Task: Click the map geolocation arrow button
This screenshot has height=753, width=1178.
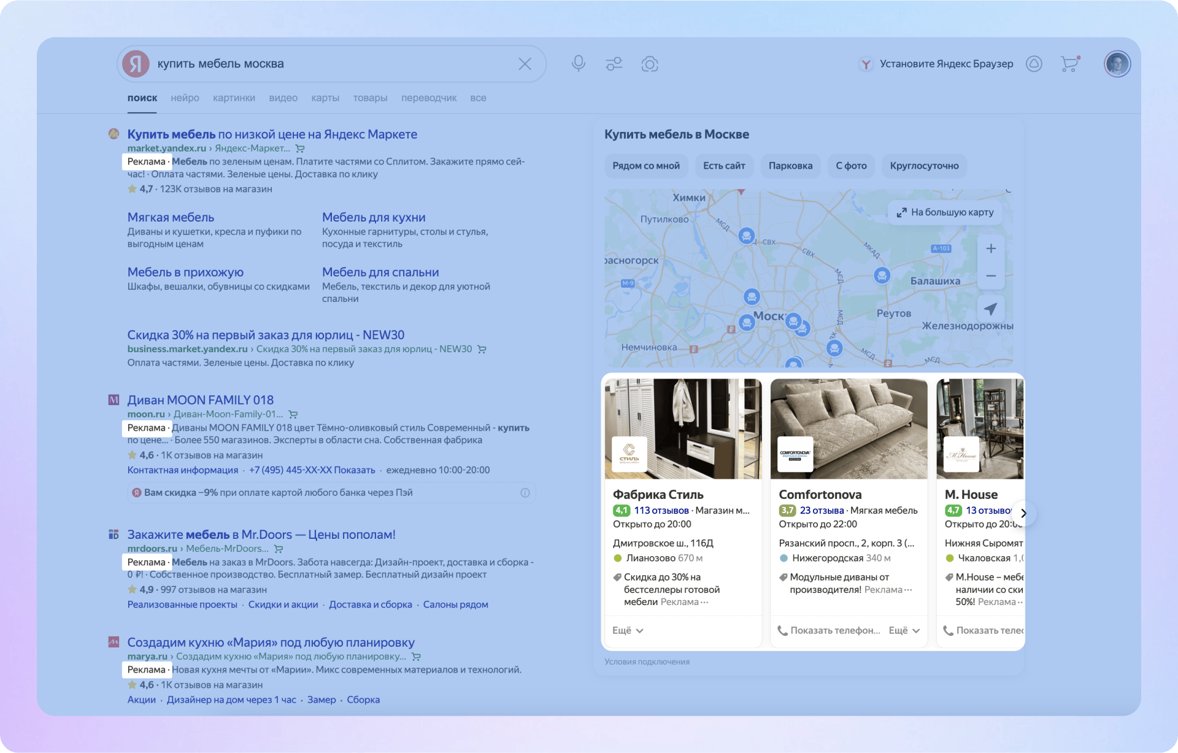Action: 991,309
